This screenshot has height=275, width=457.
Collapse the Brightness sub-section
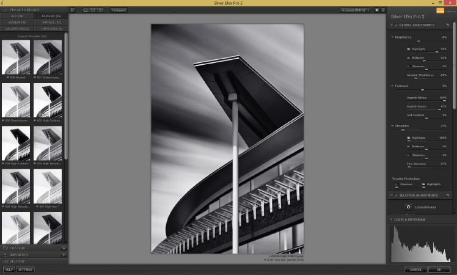392,37
